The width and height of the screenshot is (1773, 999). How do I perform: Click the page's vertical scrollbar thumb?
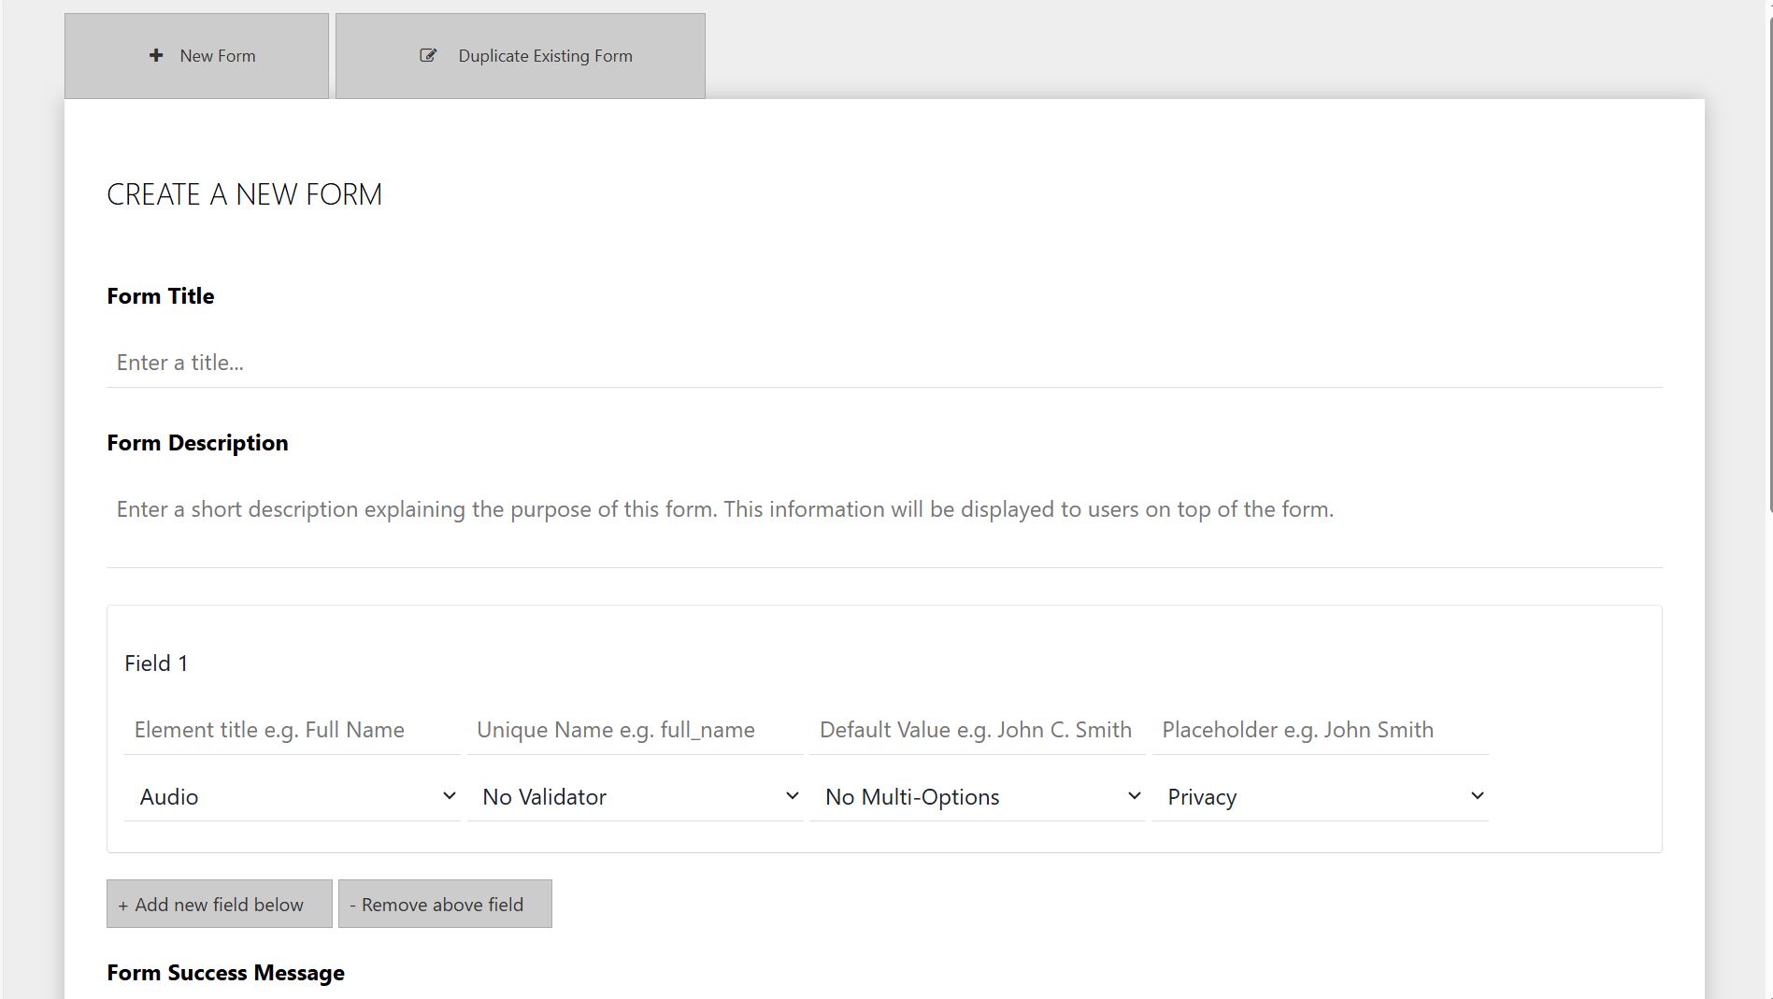[1769, 262]
